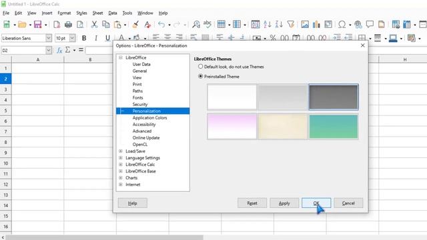Open the Sheet menu
Image resolution: width=427 pixels, height=240 pixels.
pyautogui.click(x=98, y=13)
